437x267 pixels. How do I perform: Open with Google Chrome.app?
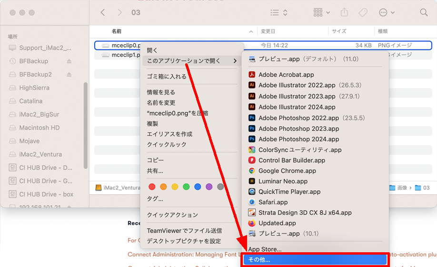tap(282, 171)
